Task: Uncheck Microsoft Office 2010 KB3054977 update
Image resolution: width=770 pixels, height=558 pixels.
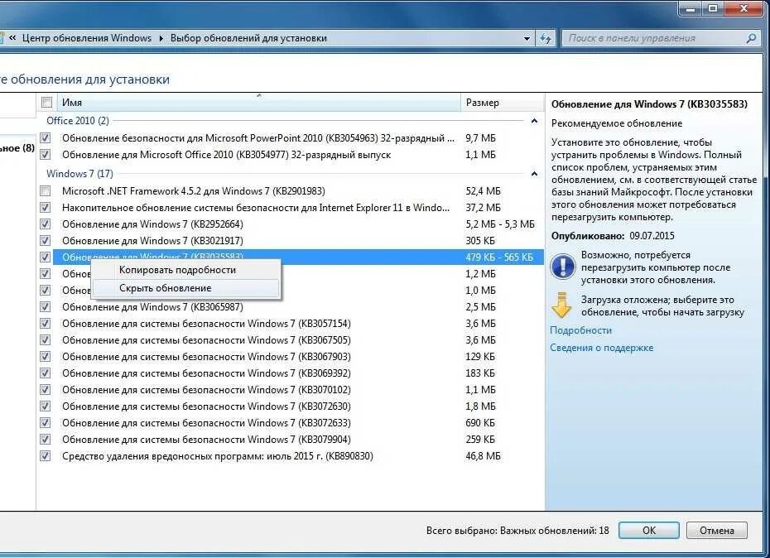Action: click(46, 155)
